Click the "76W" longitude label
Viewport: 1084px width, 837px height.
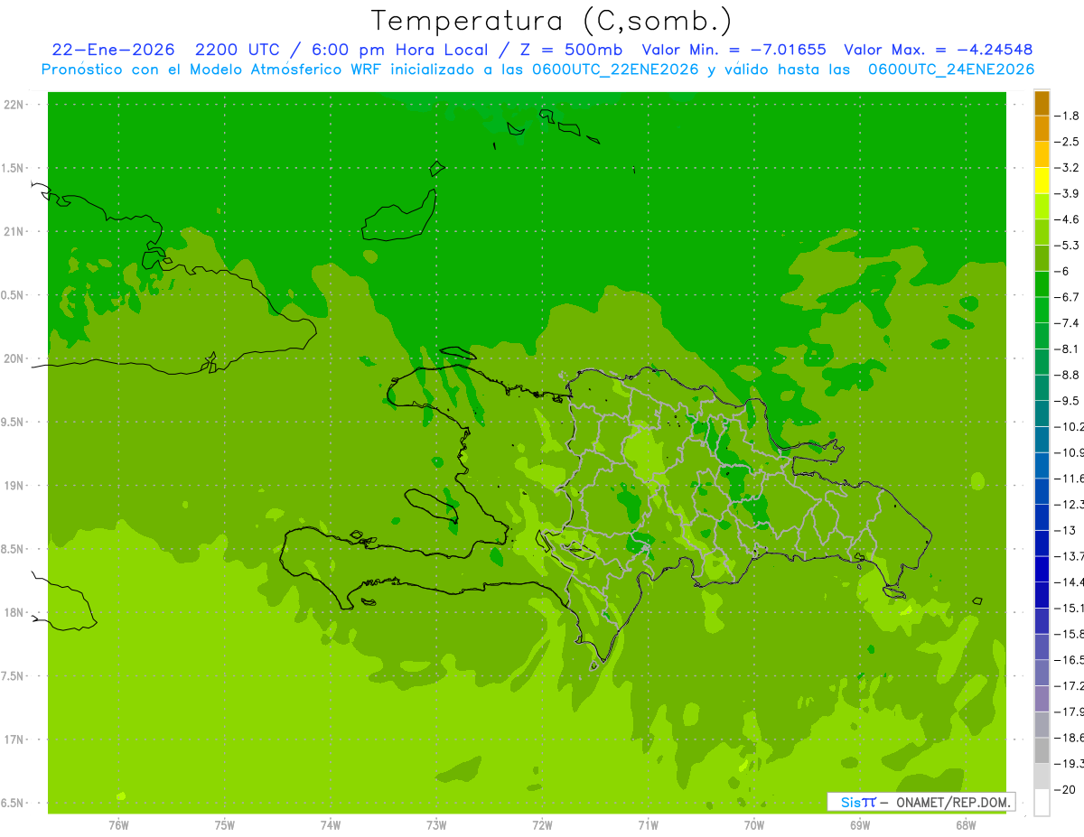coord(118,825)
